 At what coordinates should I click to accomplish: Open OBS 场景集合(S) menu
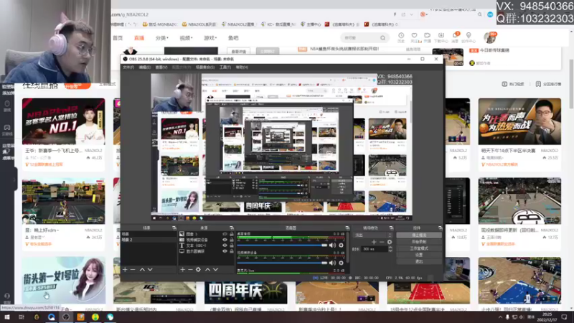click(205, 67)
